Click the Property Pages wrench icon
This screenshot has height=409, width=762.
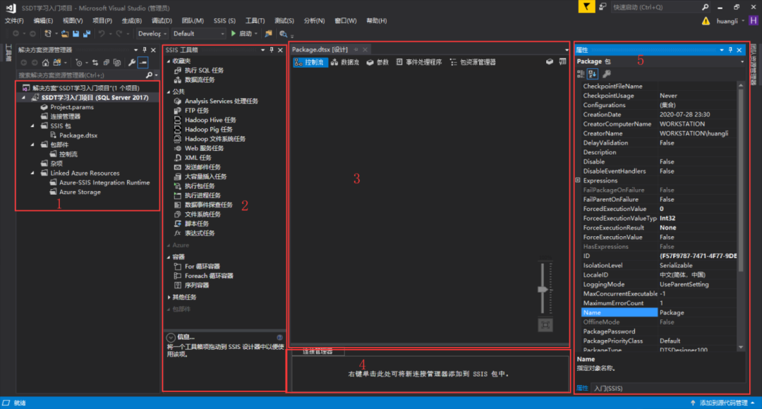click(x=607, y=74)
